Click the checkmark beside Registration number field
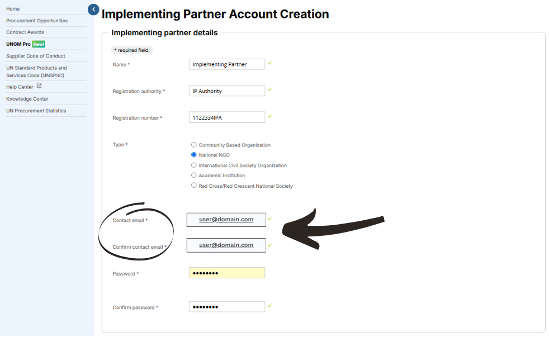Viewport: 549px width, 337px height. click(x=270, y=116)
